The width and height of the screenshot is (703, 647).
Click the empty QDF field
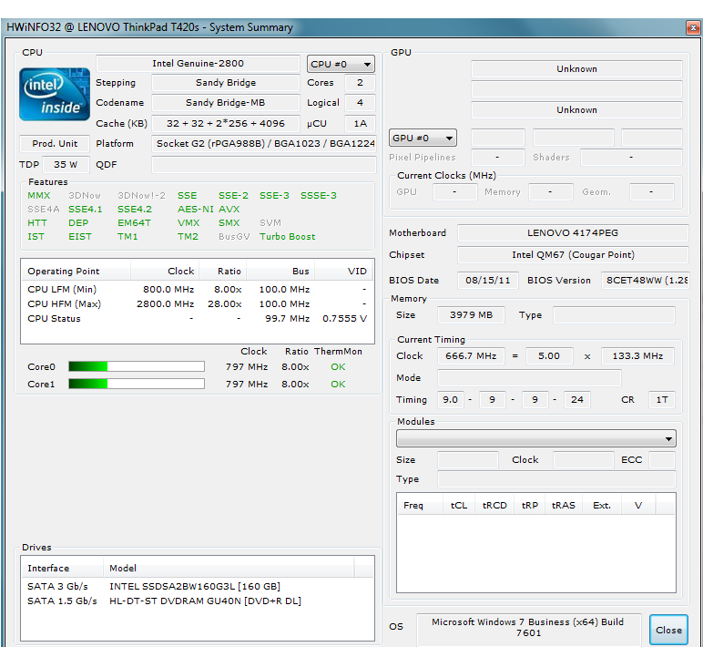tap(264, 165)
